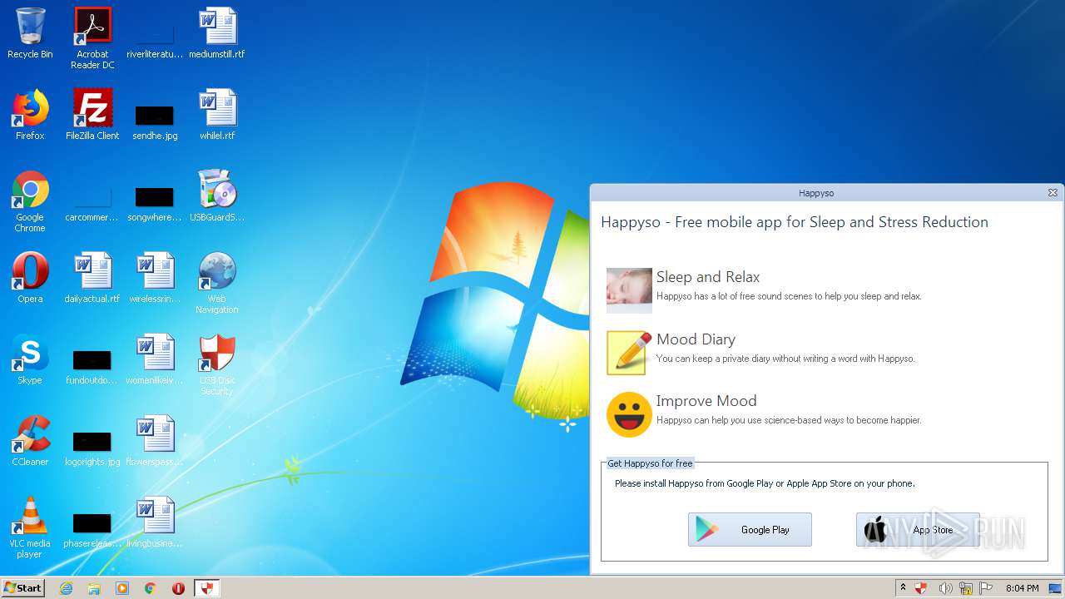This screenshot has width=1065, height=599.
Task: Click the Happyso headline about Sleep and Stress Reduction
Action: coord(795,222)
